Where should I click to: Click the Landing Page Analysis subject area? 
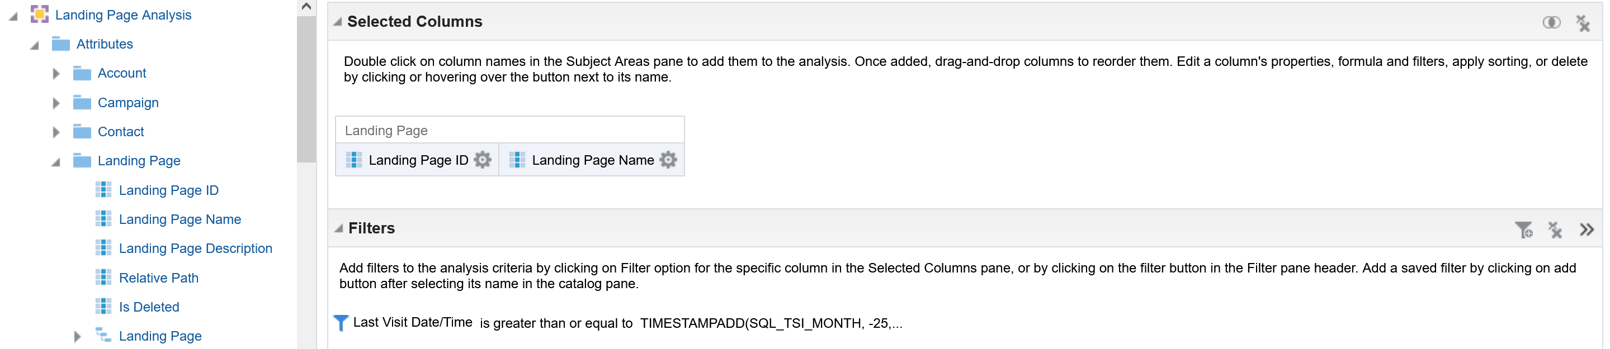coord(123,15)
